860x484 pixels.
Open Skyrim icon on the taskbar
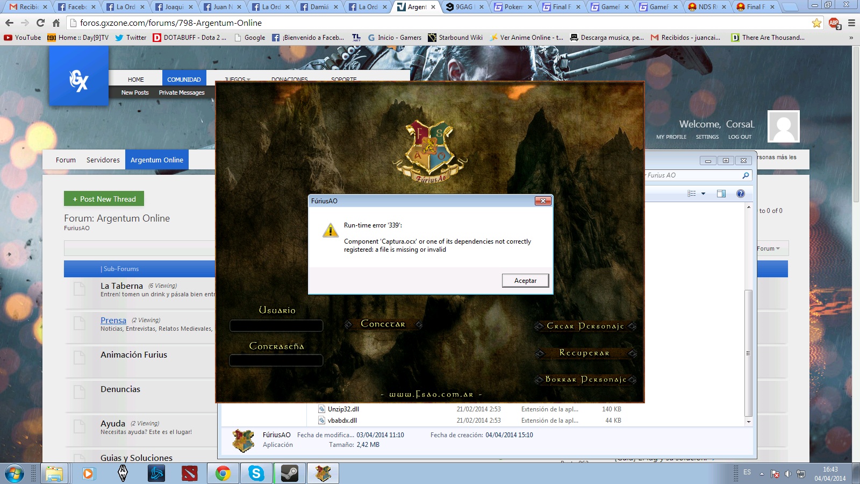coord(123,474)
